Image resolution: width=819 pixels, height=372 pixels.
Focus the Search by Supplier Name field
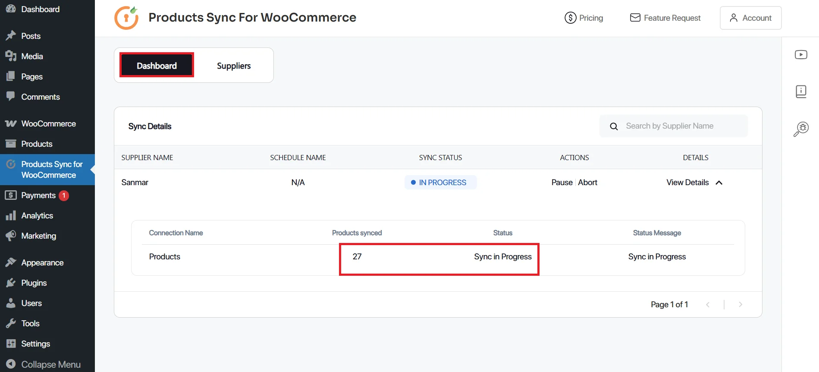[674, 126]
